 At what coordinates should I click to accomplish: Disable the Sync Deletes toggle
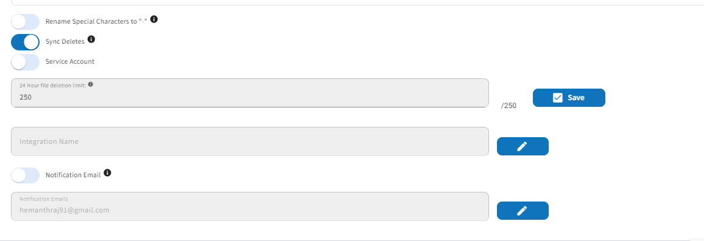(x=25, y=42)
